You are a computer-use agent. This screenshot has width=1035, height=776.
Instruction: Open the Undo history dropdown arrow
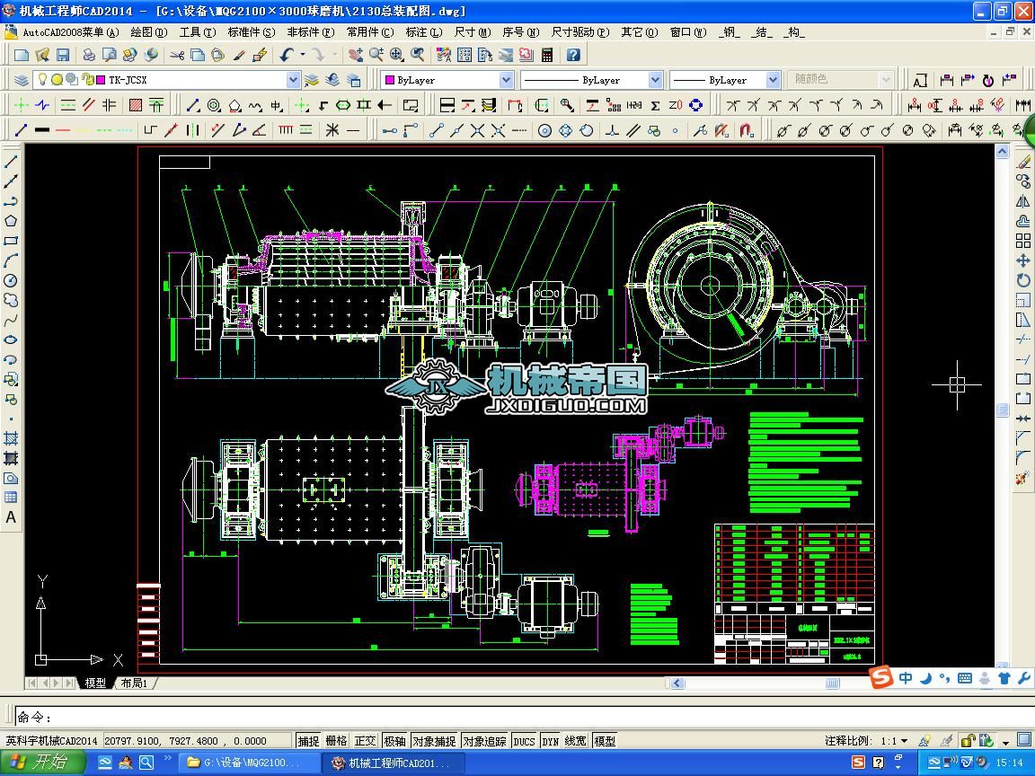(x=302, y=56)
